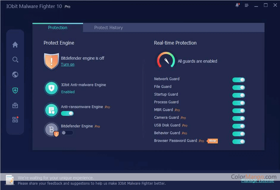The image size is (280, 190).
Task: Toggle Camera Guard switch off
Action: 238,118
